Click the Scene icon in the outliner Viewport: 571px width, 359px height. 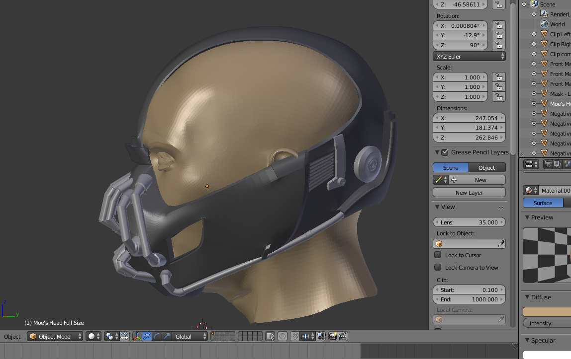coord(535,4)
